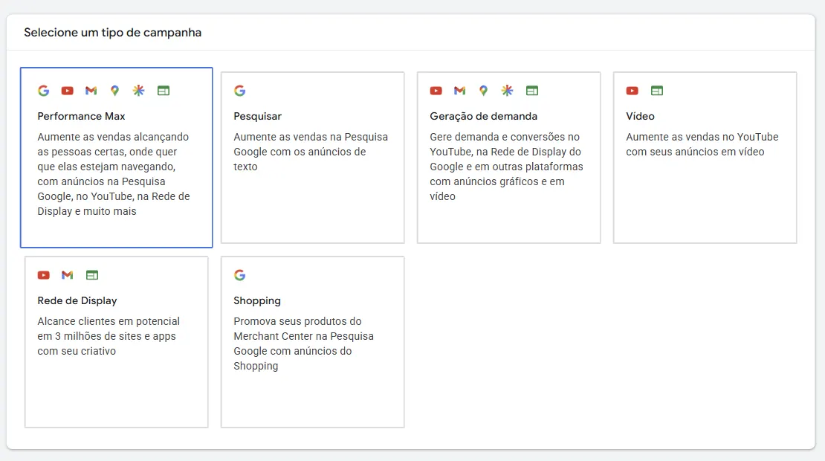Viewport: 825px width, 461px height.
Task: Click the Display network icon in Vídeo card
Action: click(x=657, y=91)
